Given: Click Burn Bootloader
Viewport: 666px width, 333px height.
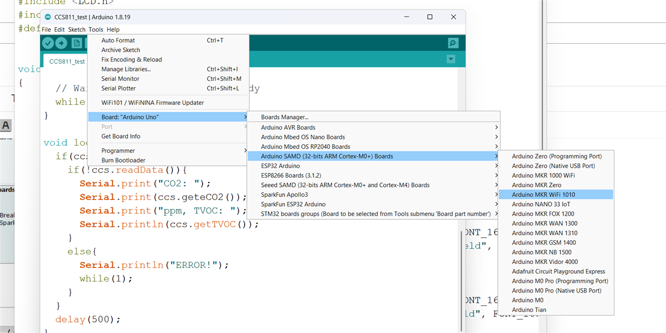Looking at the screenshot, I should [168, 161].
